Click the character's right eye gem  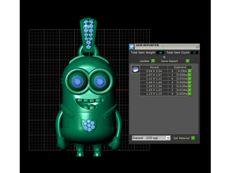pos(100,82)
